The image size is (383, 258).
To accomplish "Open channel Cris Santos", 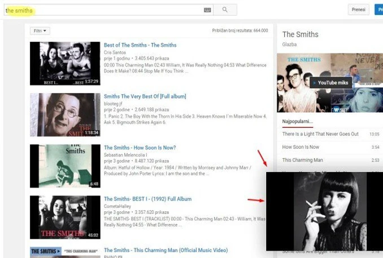I will [x=115, y=52].
